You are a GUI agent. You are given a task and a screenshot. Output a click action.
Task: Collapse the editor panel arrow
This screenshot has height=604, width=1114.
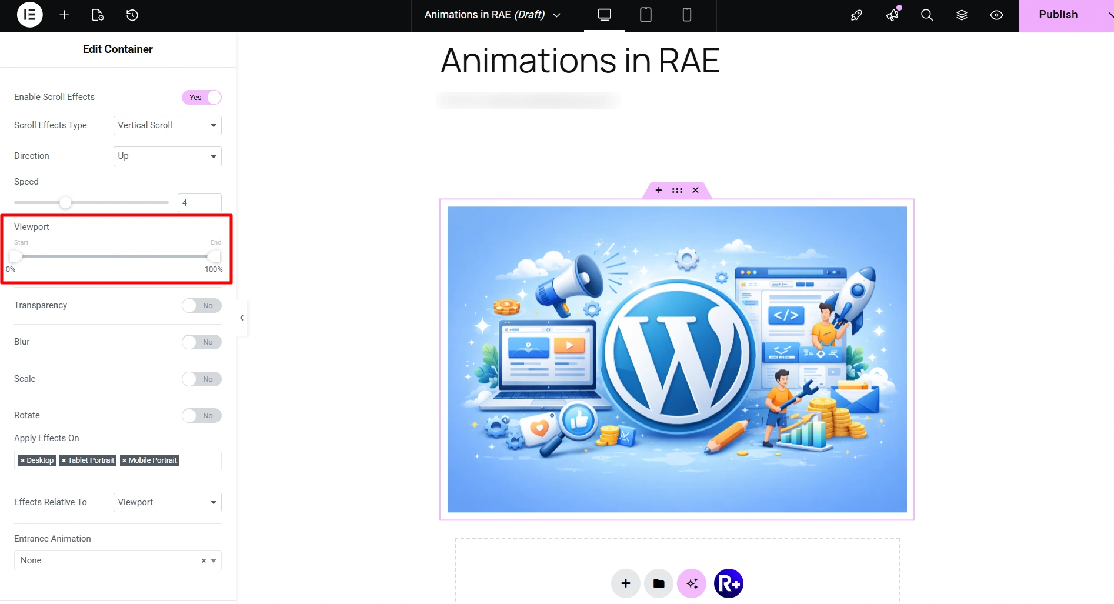click(242, 318)
